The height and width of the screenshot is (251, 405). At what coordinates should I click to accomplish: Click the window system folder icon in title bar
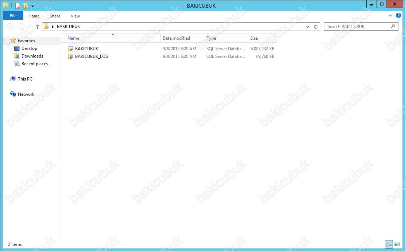[x=6, y=5]
